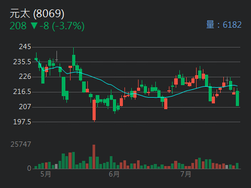Click the 245 price axis label
251x188 pixels.
coord(25,46)
